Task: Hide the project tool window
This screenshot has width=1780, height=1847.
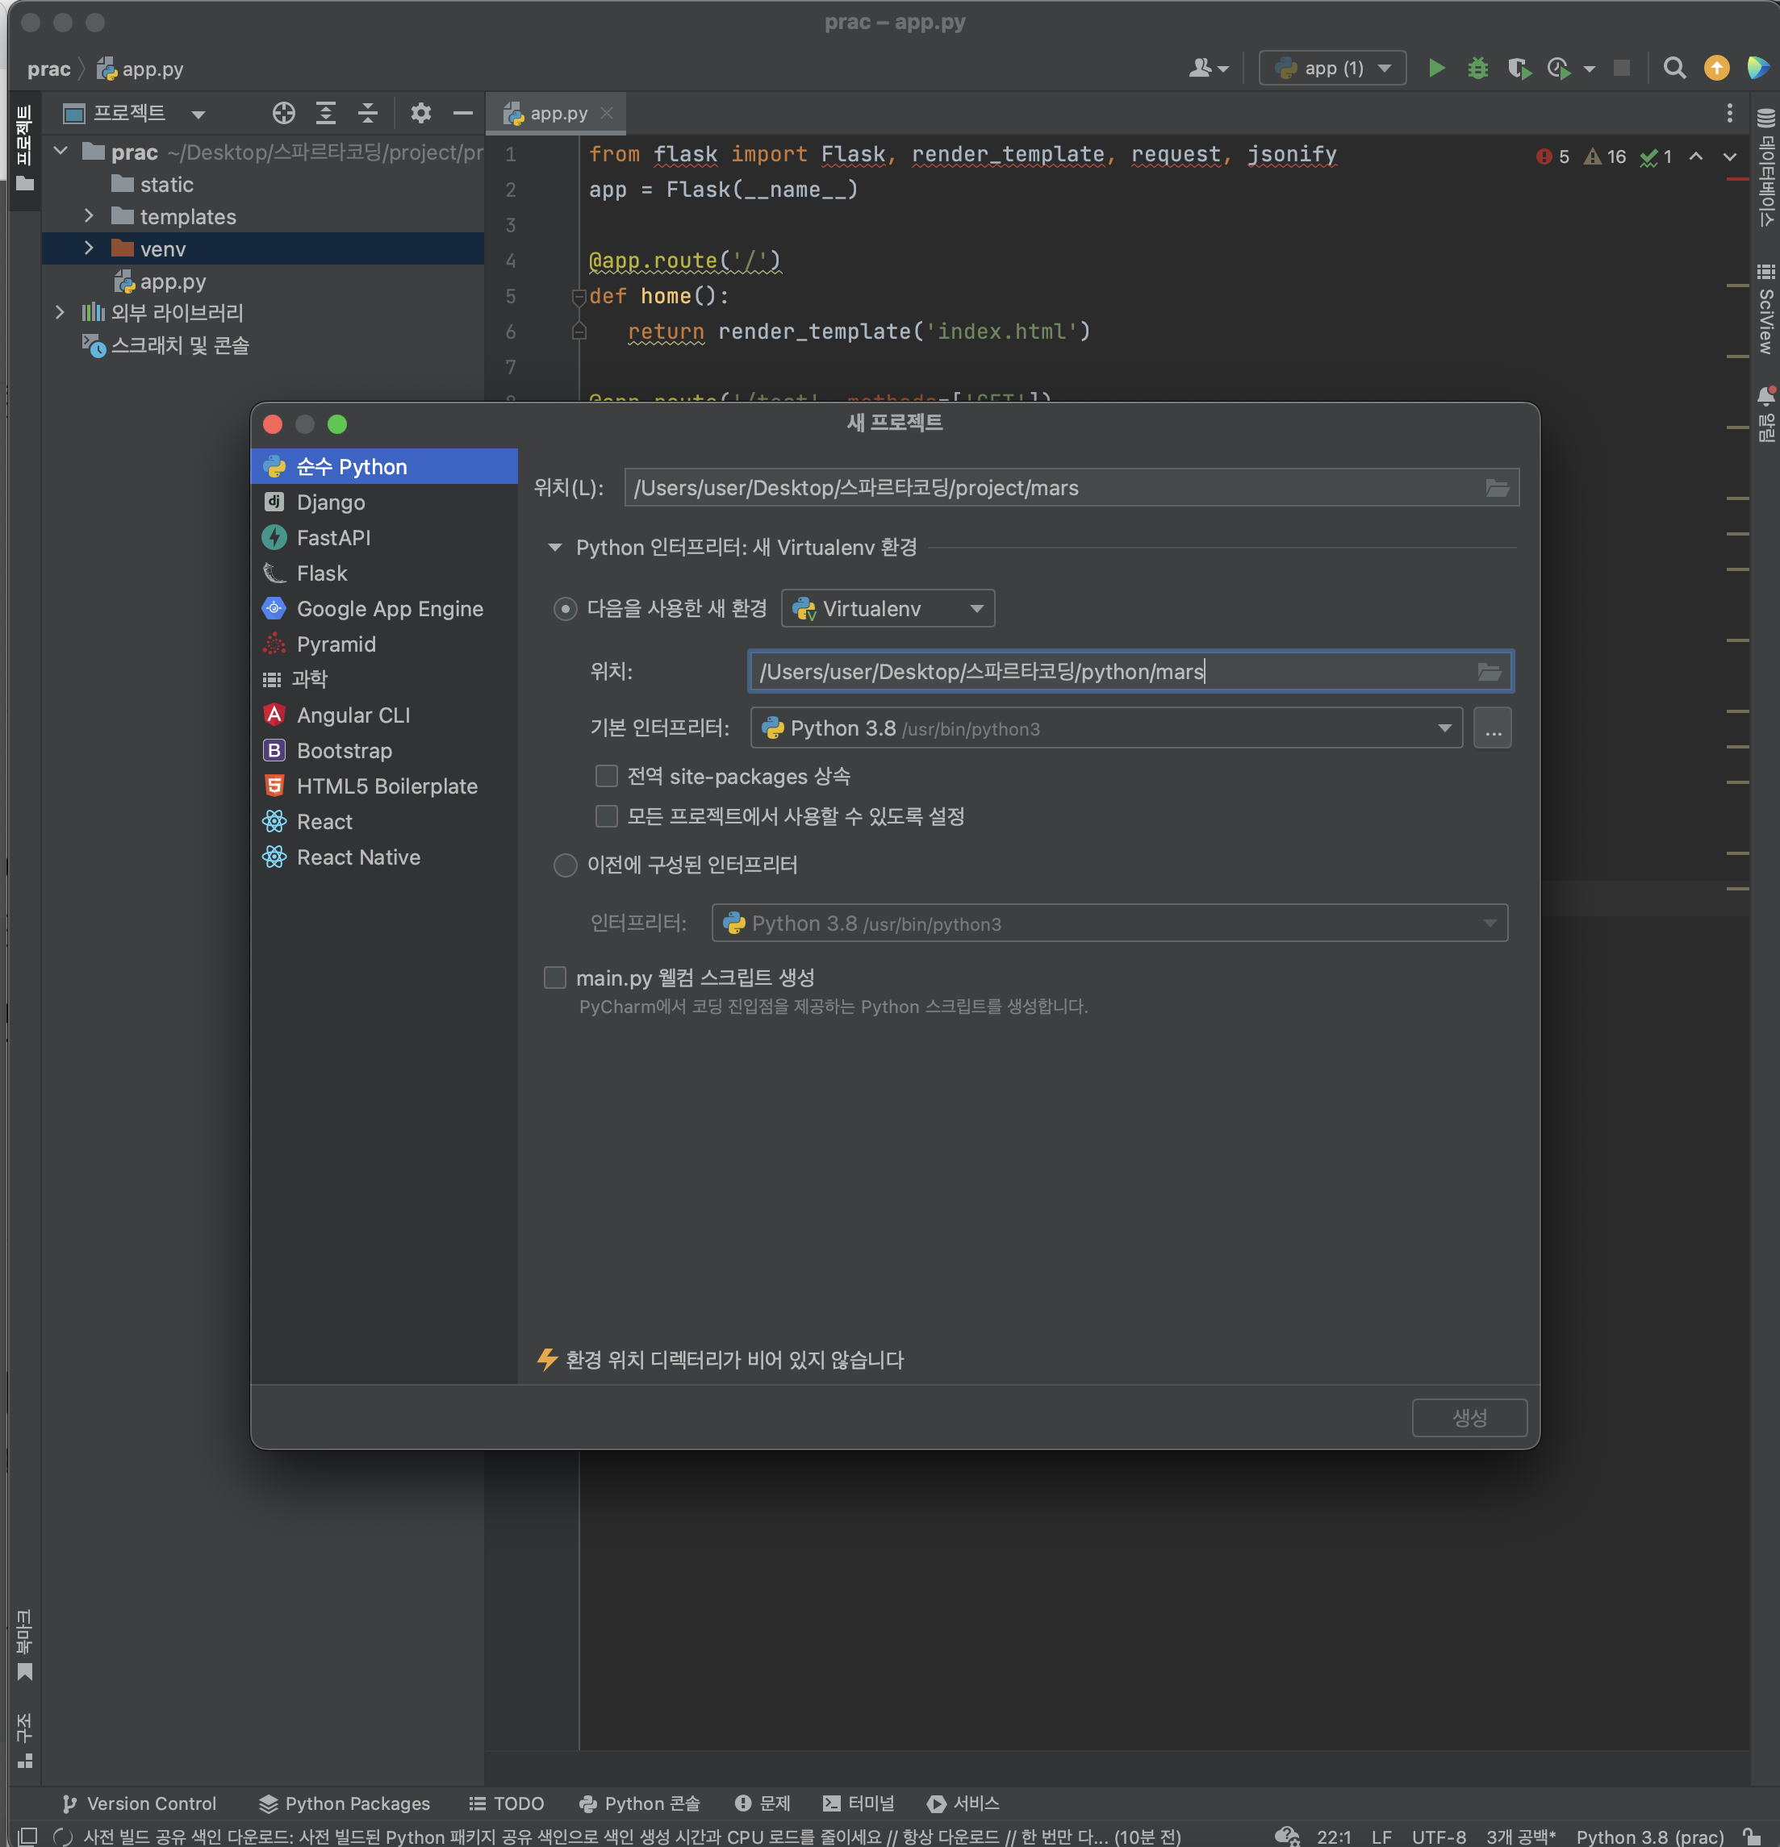Action: coord(462,113)
